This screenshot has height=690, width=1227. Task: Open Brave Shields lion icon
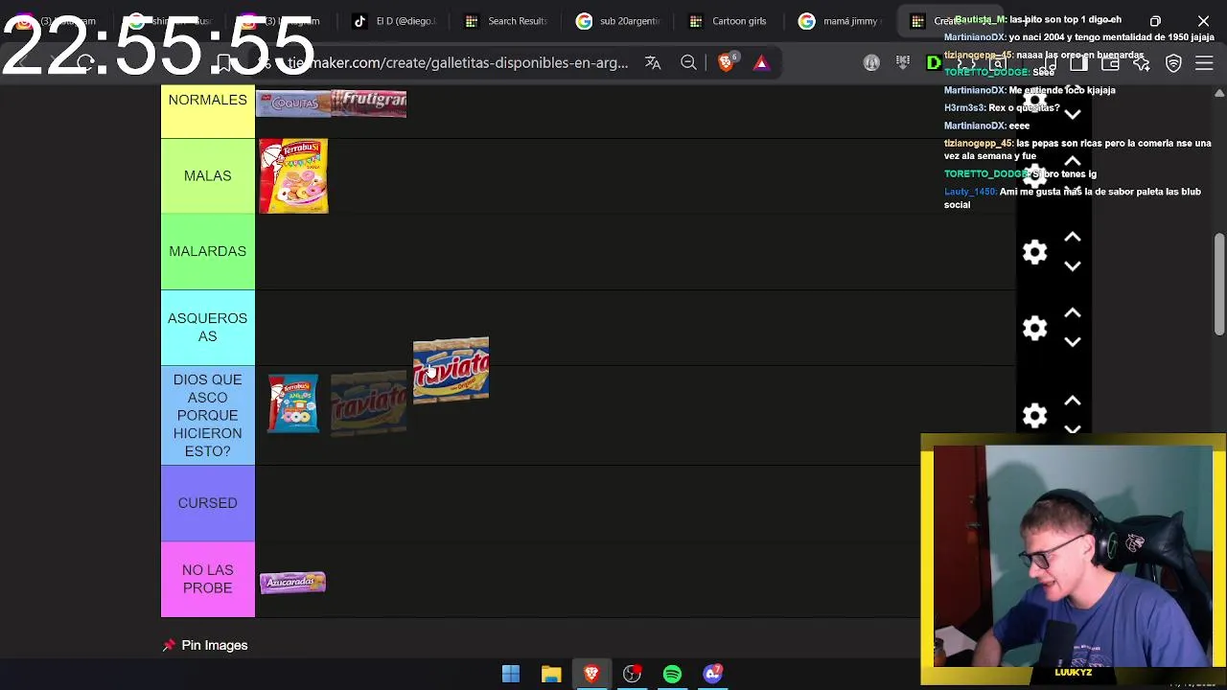point(726,62)
